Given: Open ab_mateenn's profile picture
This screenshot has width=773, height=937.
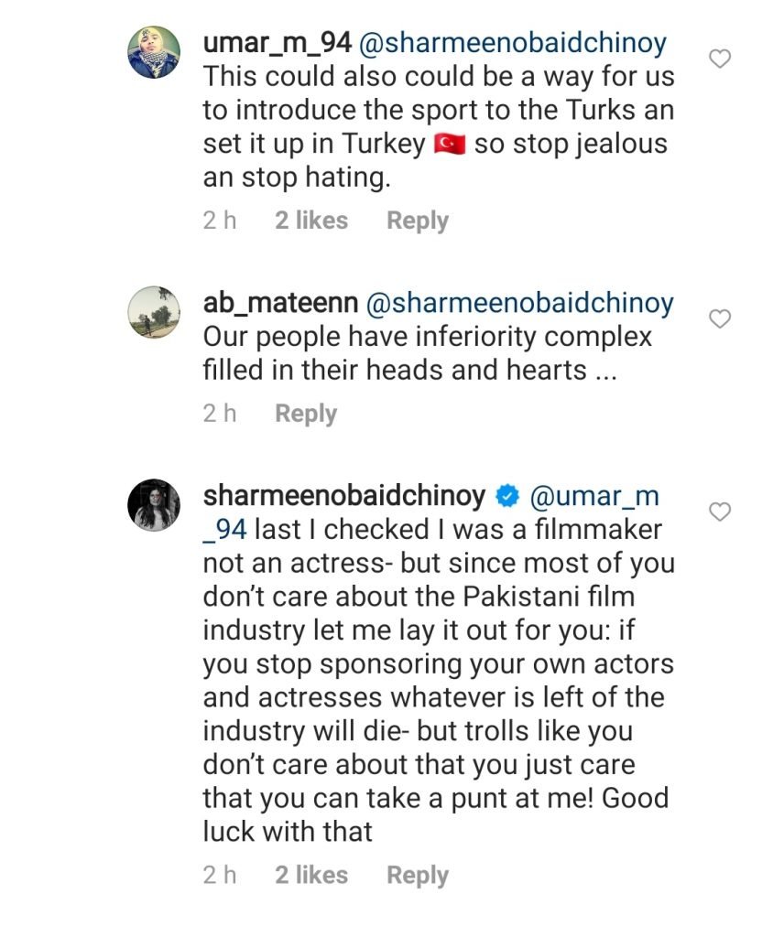Looking at the screenshot, I should pyautogui.click(x=153, y=312).
